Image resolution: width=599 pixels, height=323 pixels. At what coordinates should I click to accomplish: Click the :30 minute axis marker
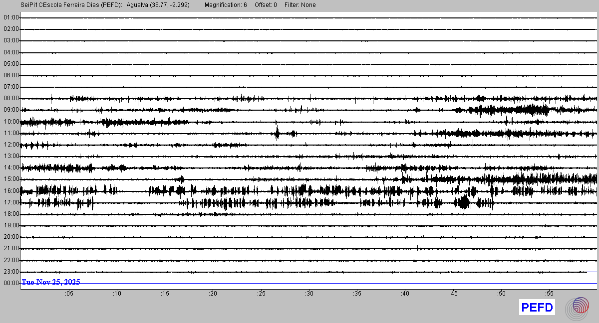(309, 294)
